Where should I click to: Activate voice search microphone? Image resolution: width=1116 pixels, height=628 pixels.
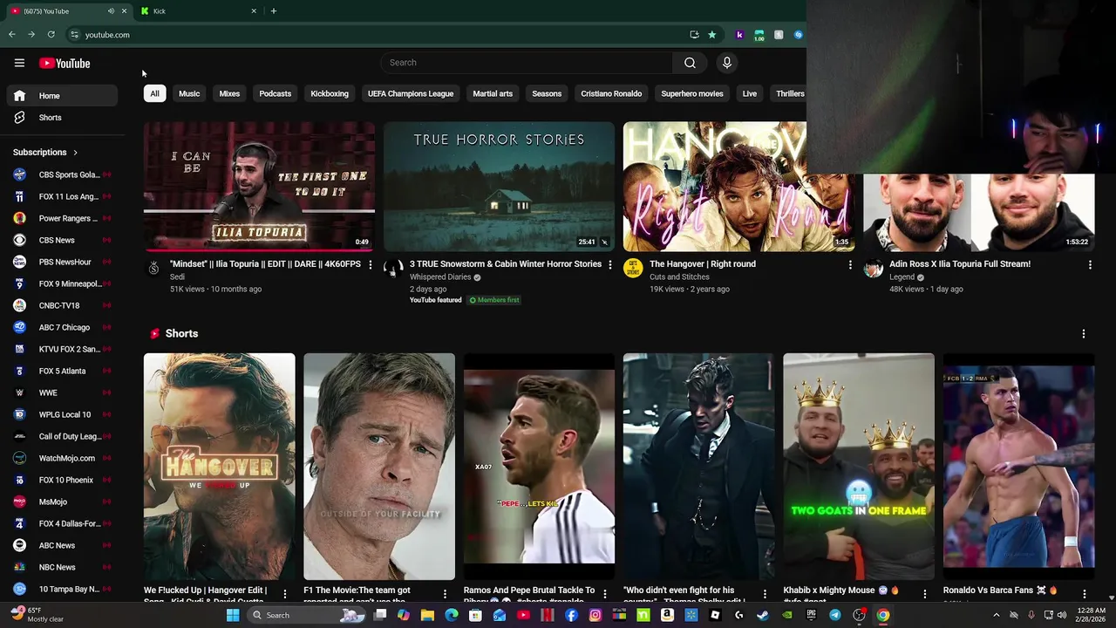tap(726, 63)
